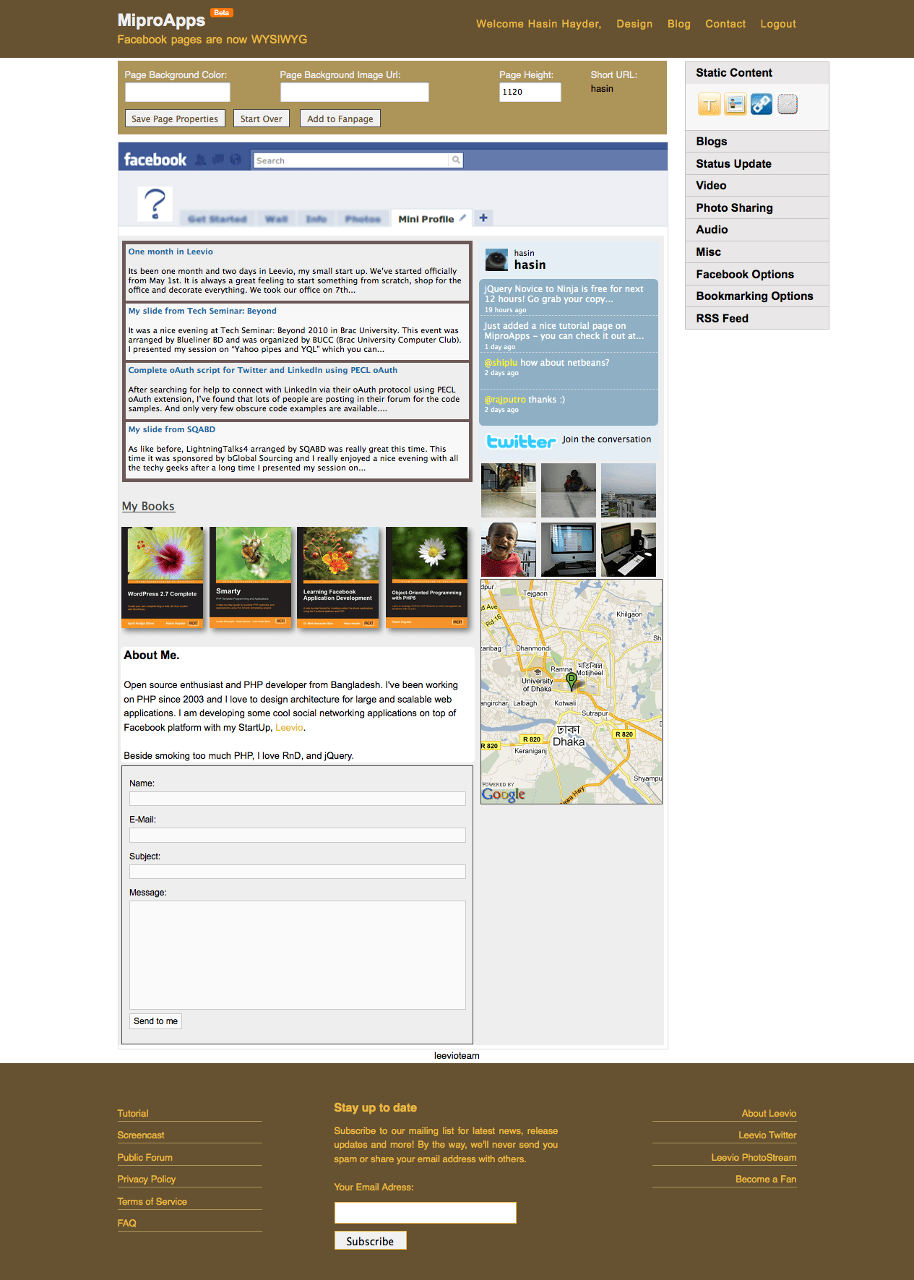Viewport: 914px width, 1280px height.
Task: Open the Leevio Twitter footer link
Action: tap(767, 1135)
